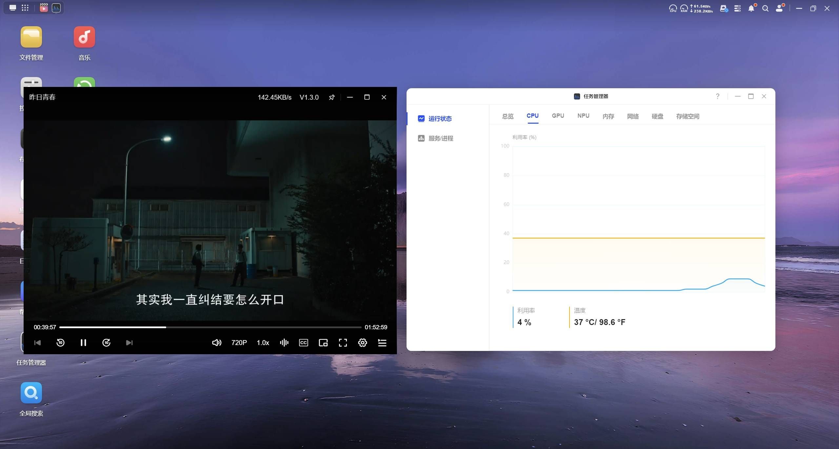Screen dimensions: 839x449
Task: Skip forward 10 seconds
Action: [x=106, y=343]
